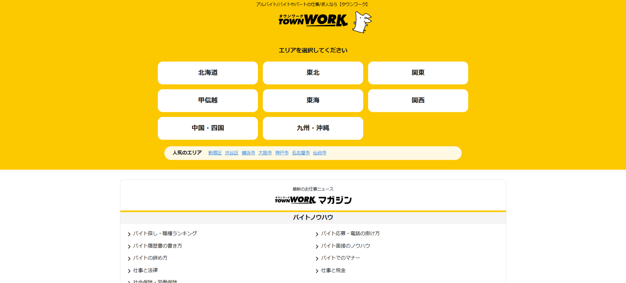Select the 中国・四国 area button
This screenshot has height=283, width=626.
[x=208, y=128]
